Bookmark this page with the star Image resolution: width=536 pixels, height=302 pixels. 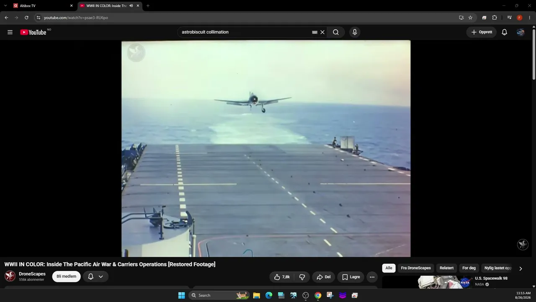pyautogui.click(x=470, y=18)
